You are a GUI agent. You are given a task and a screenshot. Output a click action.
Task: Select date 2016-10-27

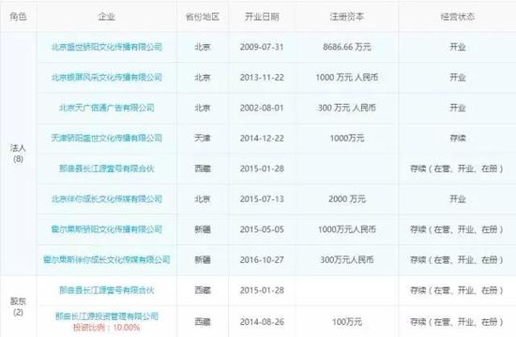pos(262,260)
